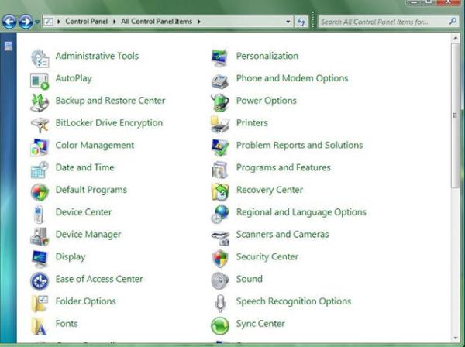Screen dimensions: 465x347
Task: Open the Color Management icon
Action: click(40, 147)
